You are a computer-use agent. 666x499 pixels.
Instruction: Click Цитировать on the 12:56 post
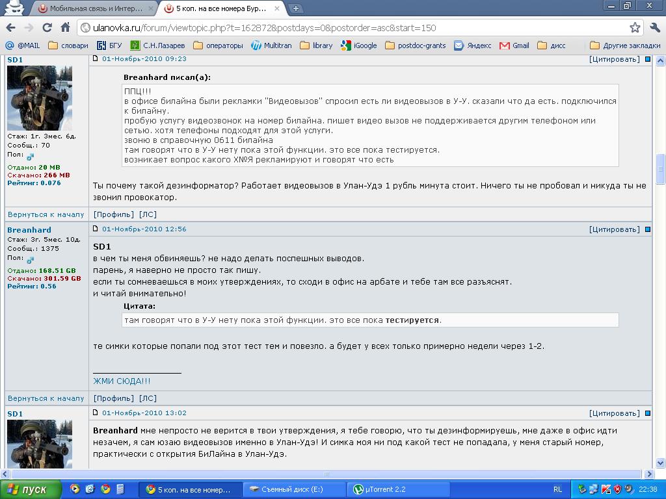click(614, 229)
